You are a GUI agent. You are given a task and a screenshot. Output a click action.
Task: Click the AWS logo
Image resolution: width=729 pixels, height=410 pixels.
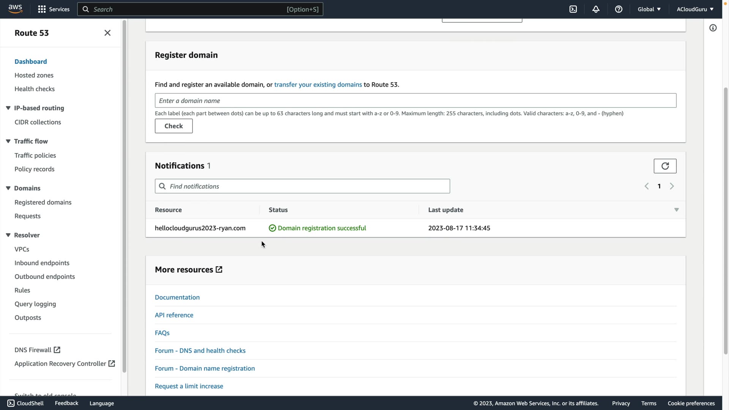point(15,9)
